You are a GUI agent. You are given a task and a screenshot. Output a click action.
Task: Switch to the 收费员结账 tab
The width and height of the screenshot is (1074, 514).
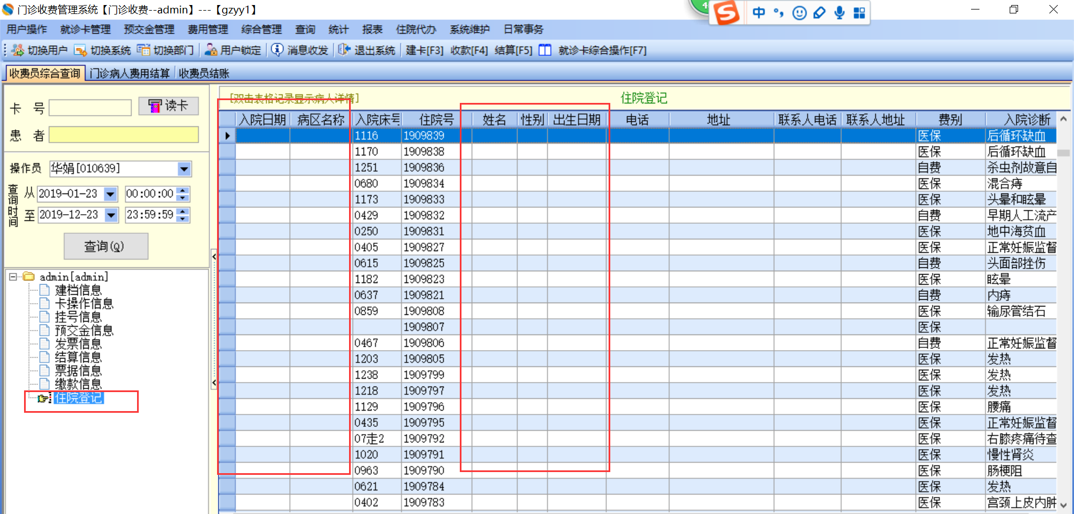204,73
